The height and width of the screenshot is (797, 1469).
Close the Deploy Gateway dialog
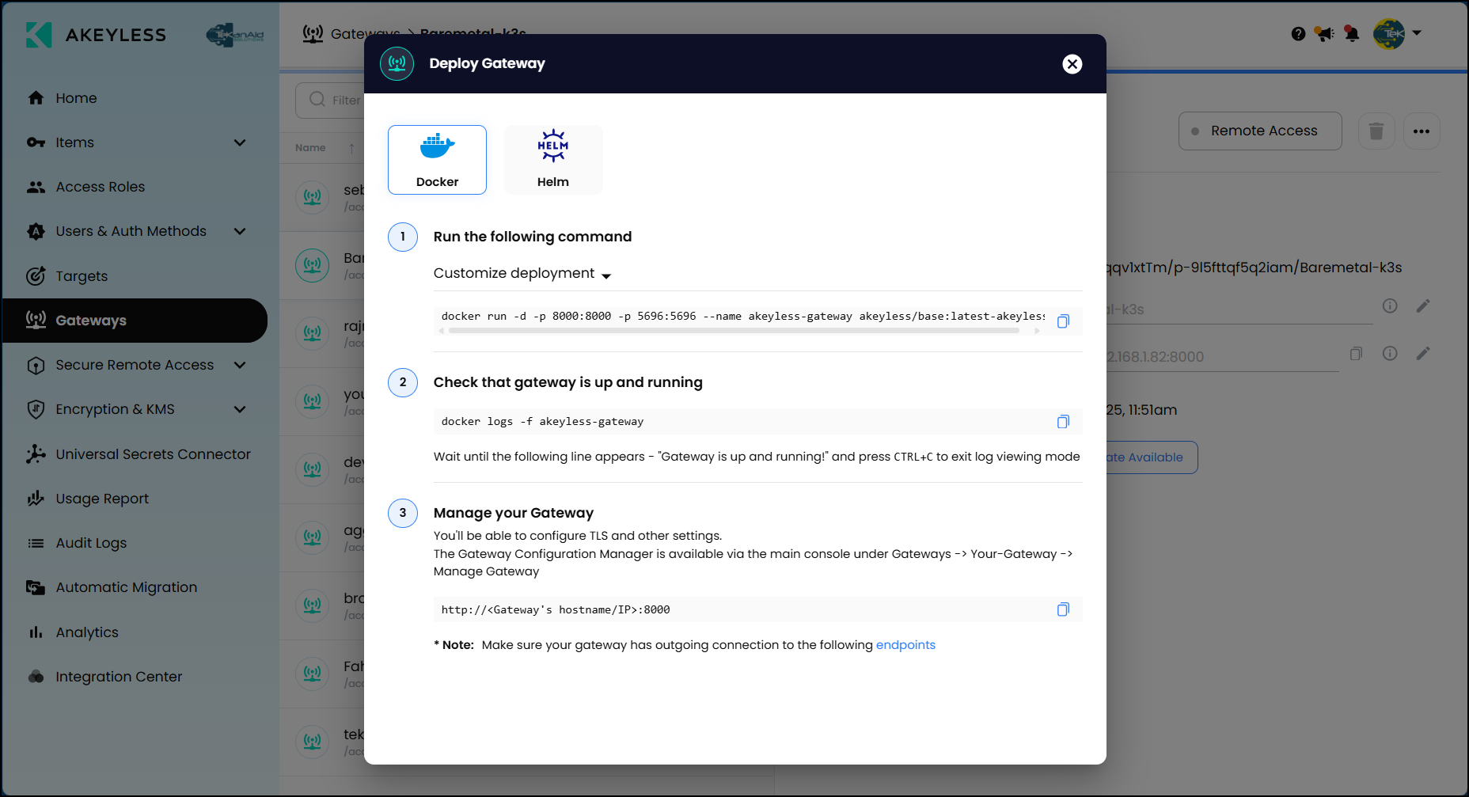pos(1072,64)
